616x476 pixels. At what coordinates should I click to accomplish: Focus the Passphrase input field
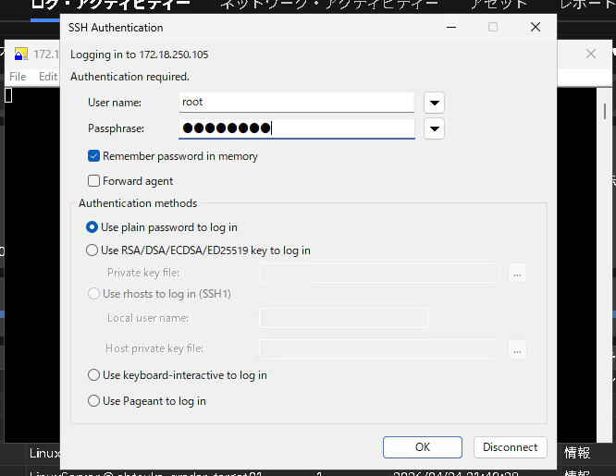coord(297,128)
